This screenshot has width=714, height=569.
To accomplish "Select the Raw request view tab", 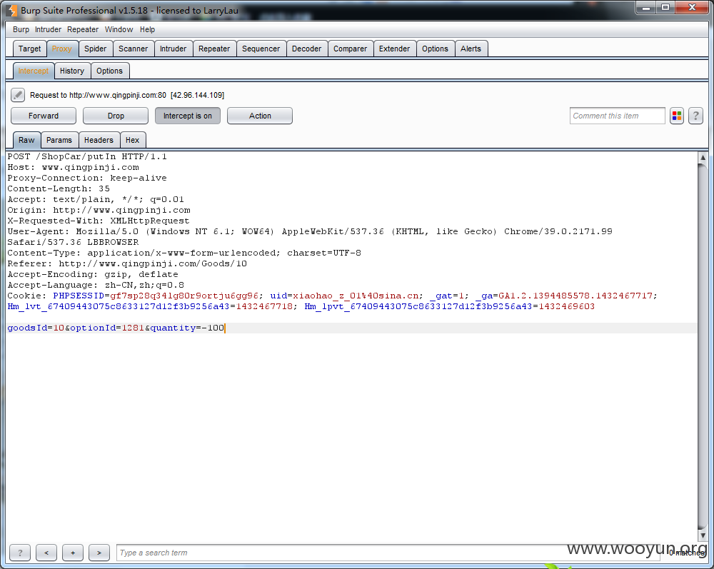I will (x=26, y=140).
